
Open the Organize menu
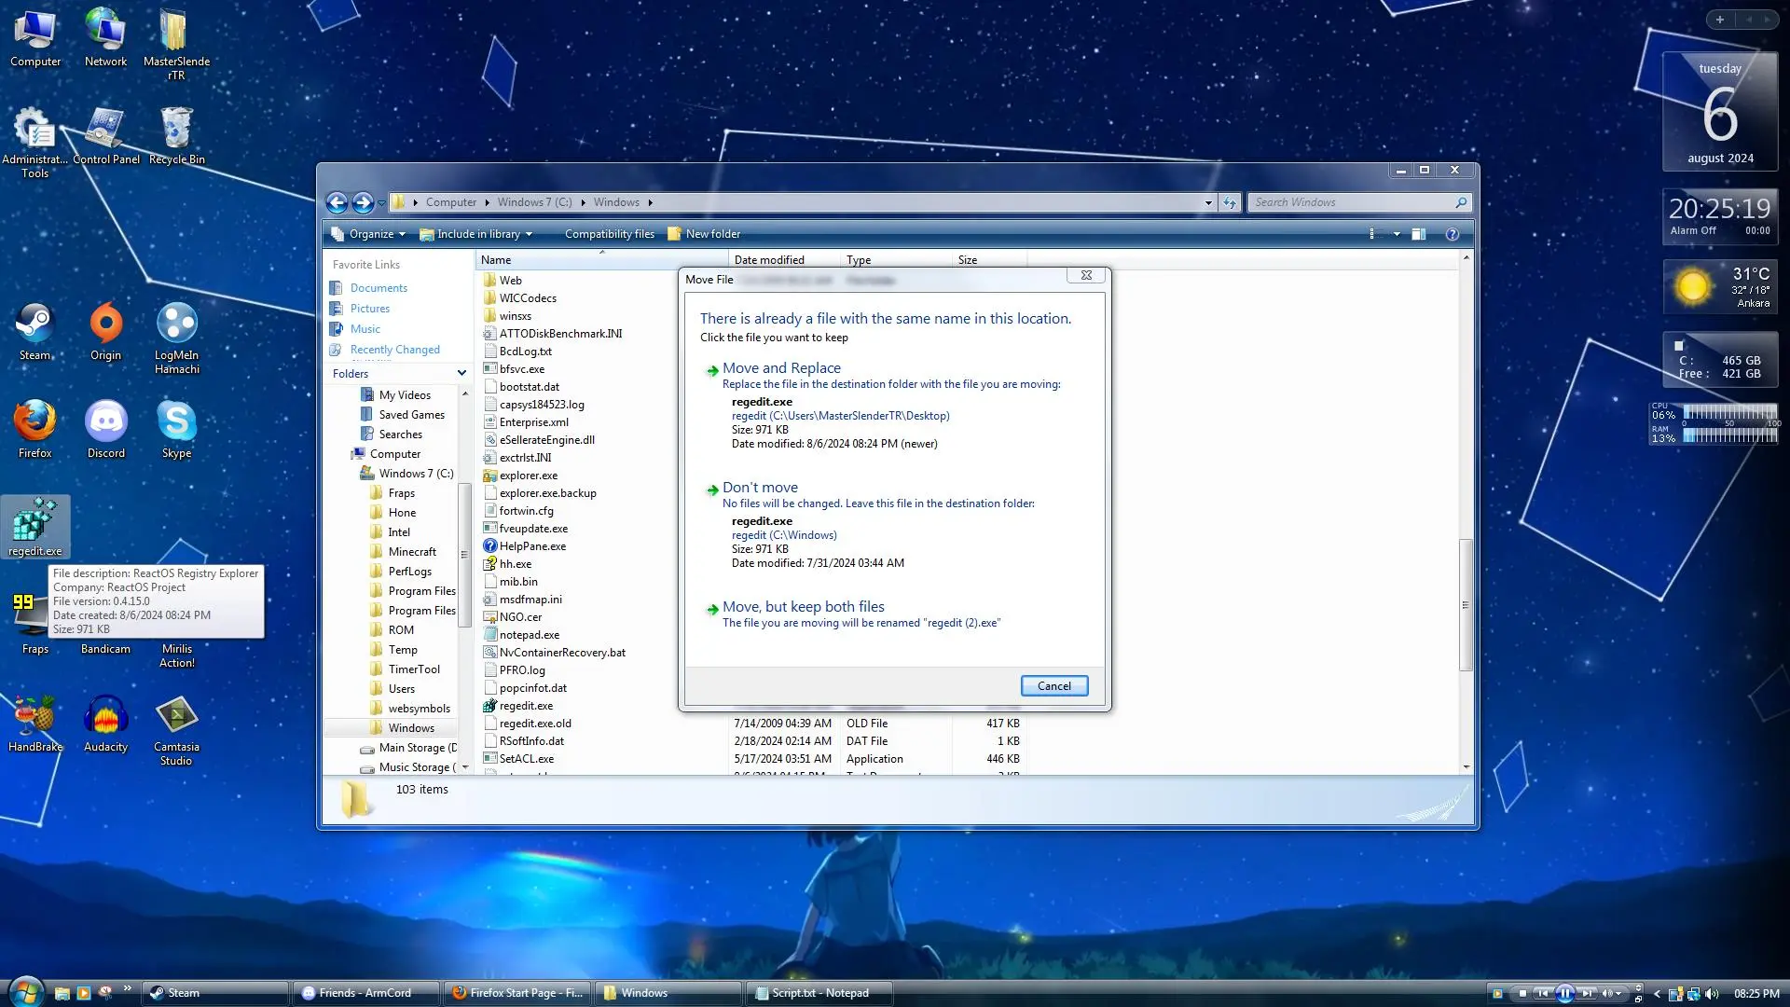coord(369,234)
